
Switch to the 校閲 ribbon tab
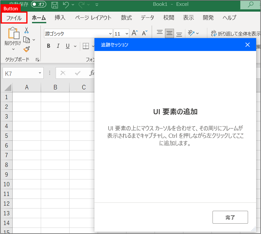coord(169,18)
